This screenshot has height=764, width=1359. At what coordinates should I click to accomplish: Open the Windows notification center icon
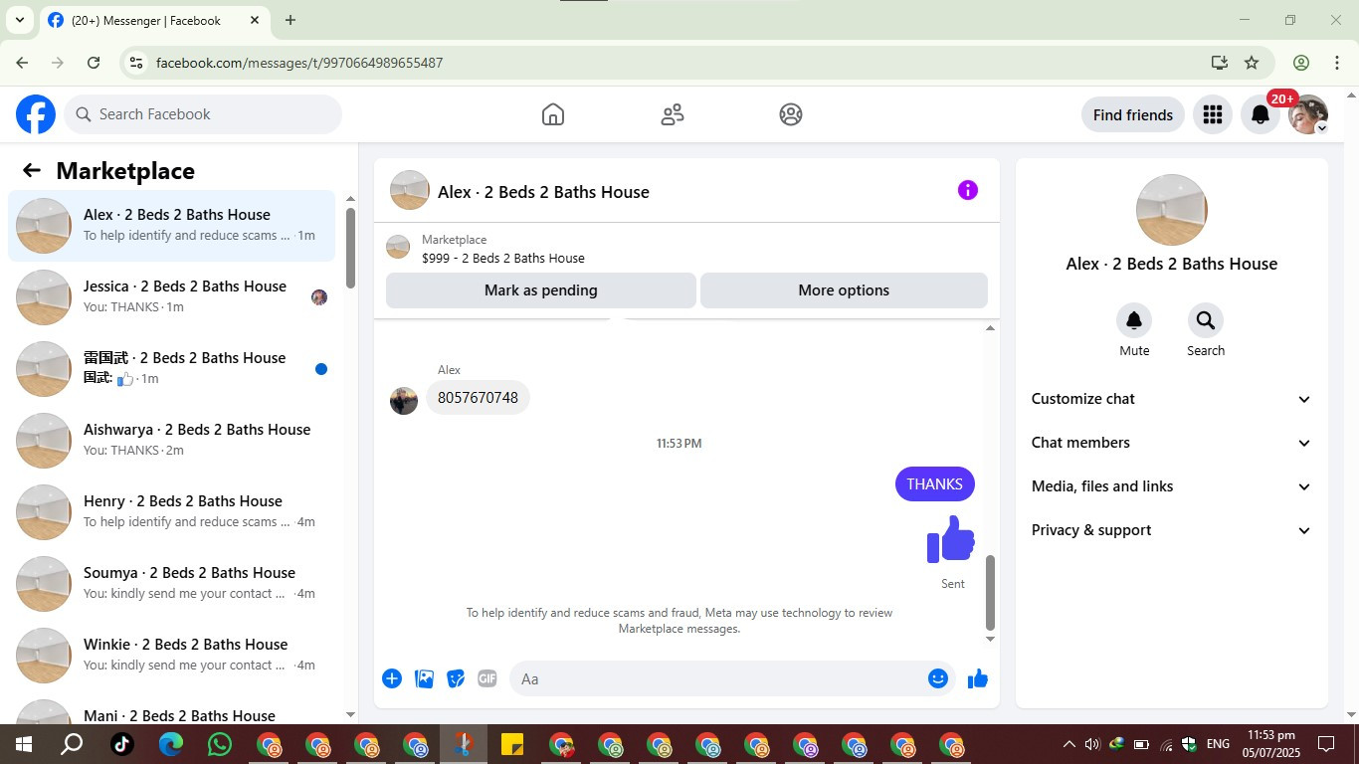coord(1326,744)
